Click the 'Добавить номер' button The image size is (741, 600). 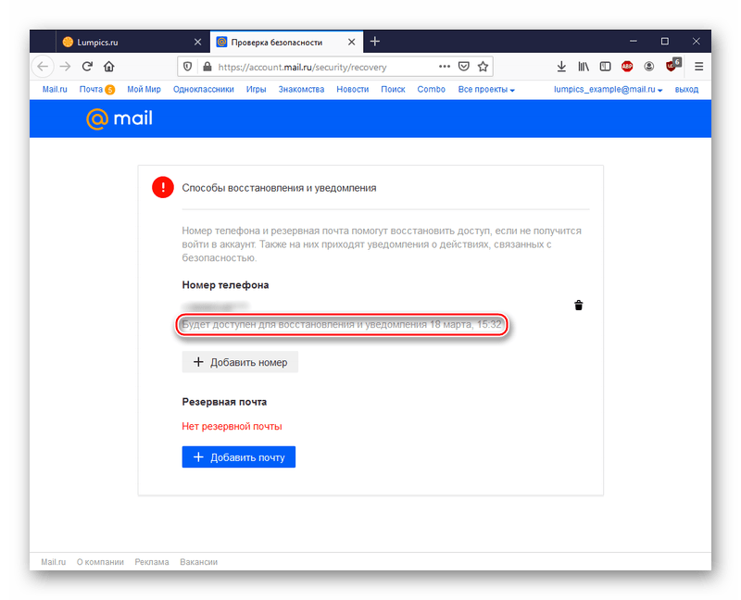pyautogui.click(x=240, y=362)
